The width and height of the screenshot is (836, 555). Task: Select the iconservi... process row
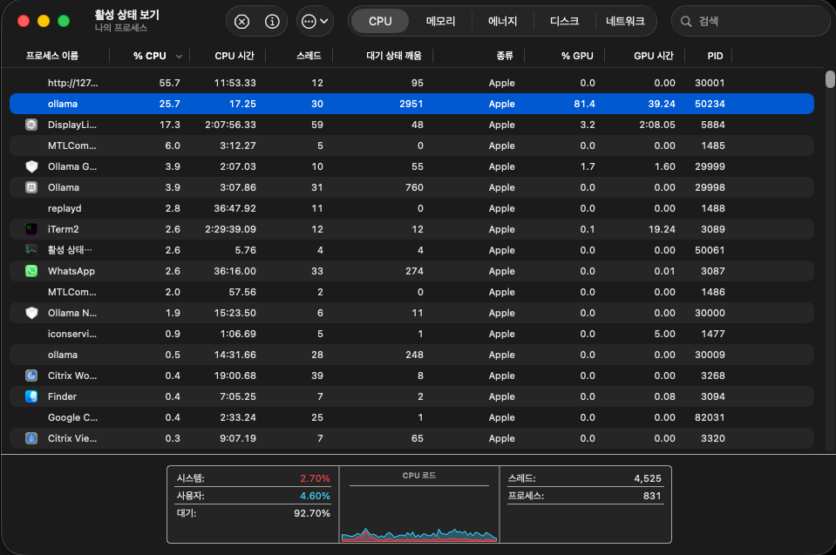tap(411, 334)
